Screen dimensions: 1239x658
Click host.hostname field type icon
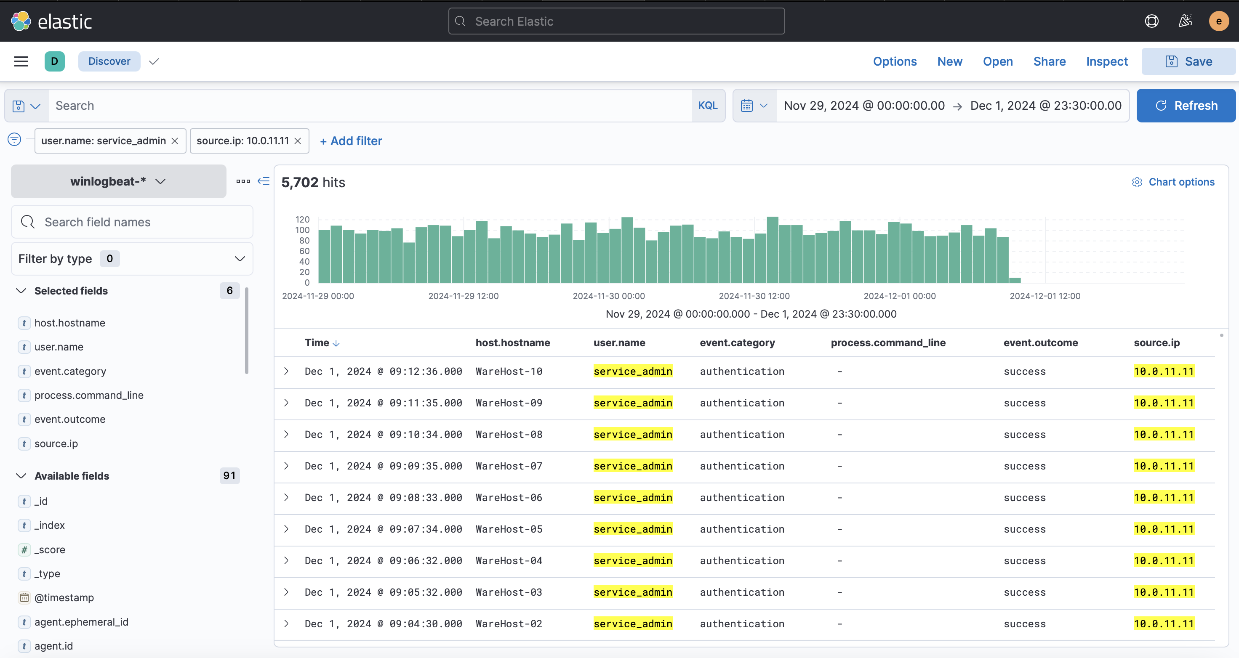click(x=24, y=323)
